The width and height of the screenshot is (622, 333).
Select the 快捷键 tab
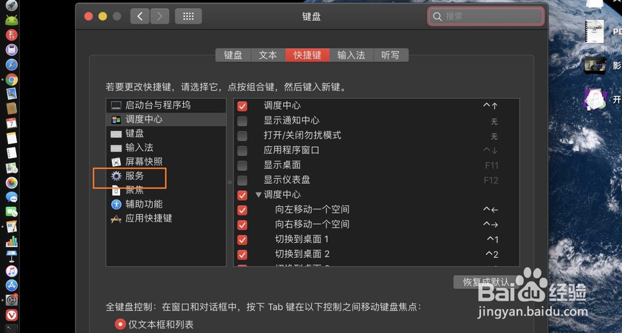point(307,55)
